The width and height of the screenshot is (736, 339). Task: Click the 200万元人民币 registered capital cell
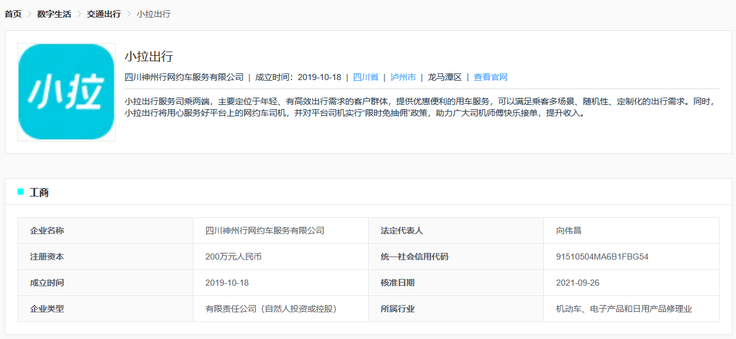click(x=233, y=257)
